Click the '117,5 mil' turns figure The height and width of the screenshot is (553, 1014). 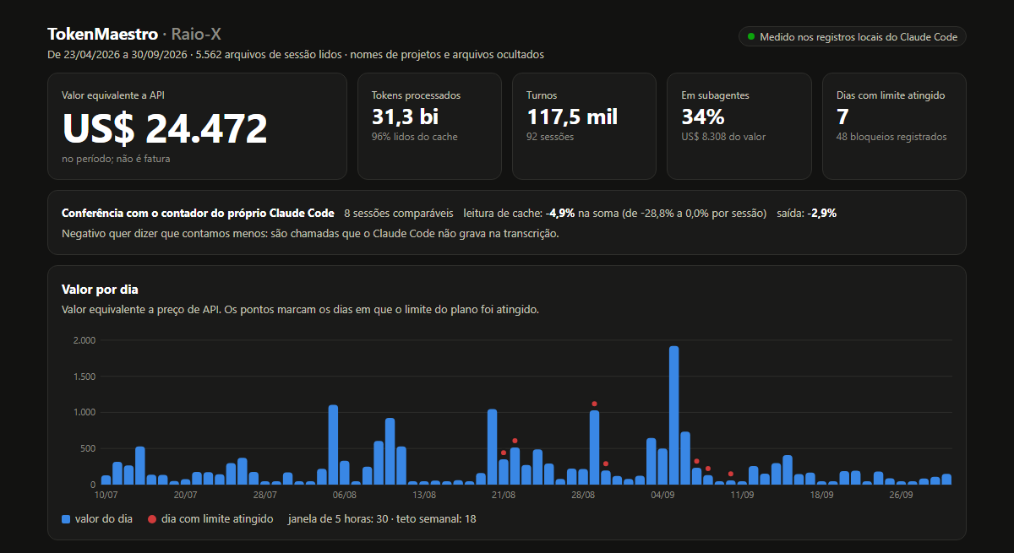pyautogui.click(x=572, y=117)
